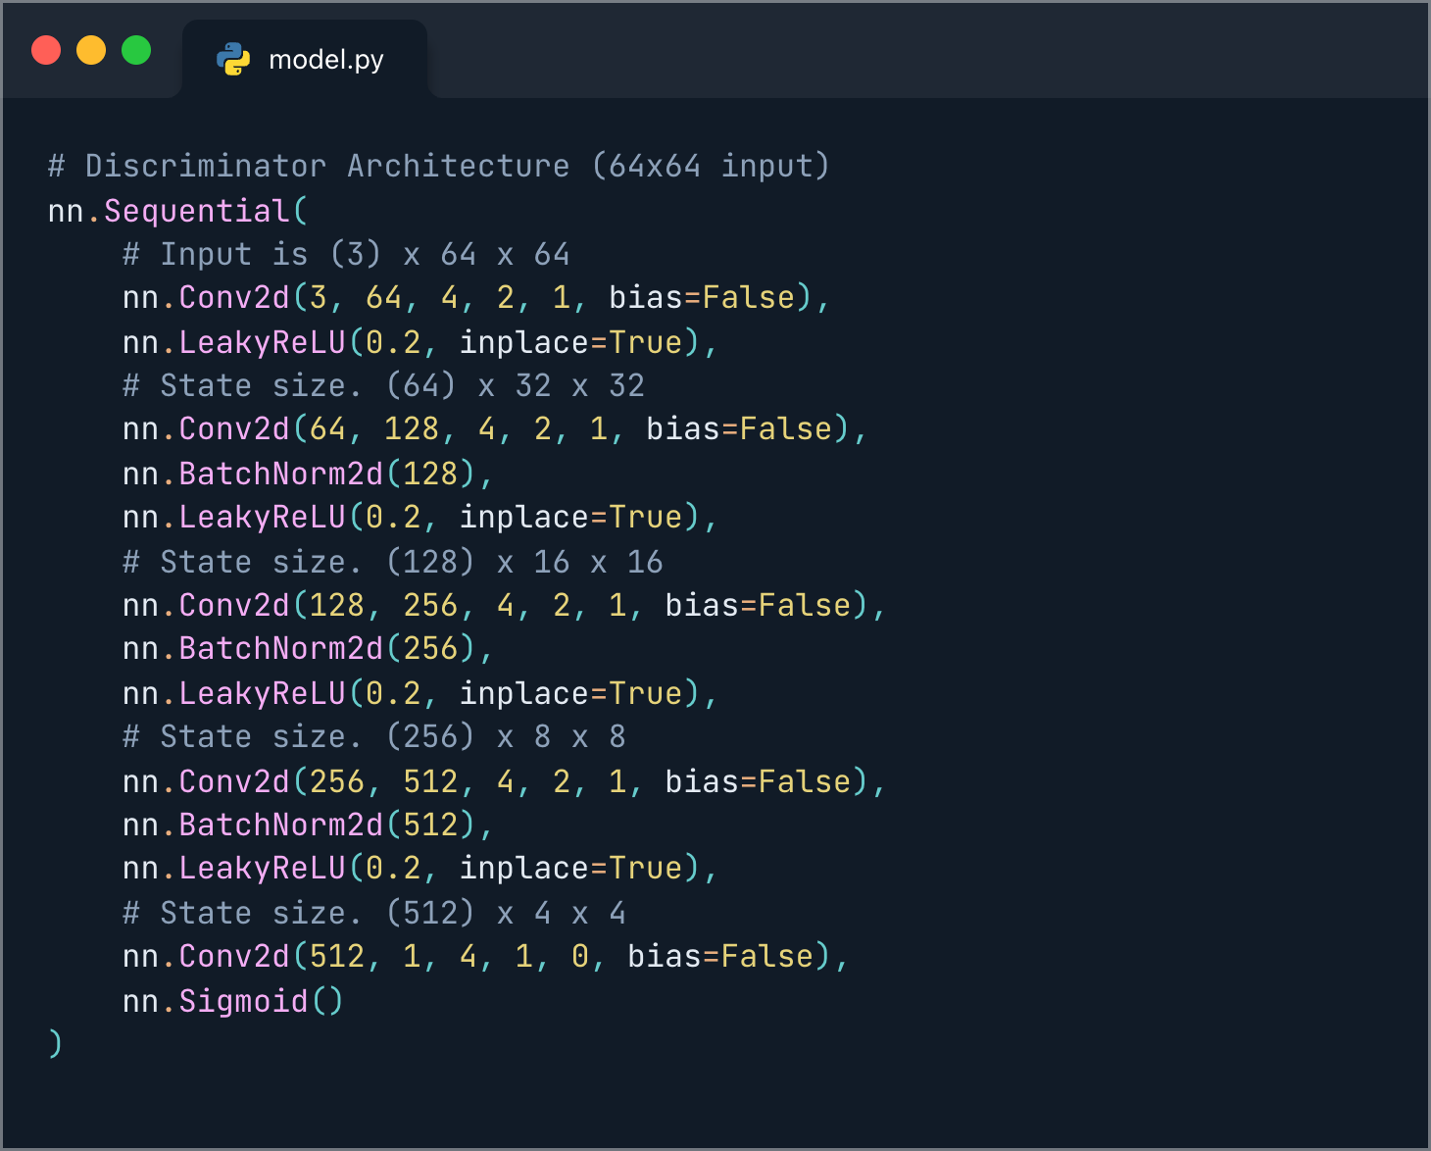
Task: Click the LeakyReLU line right after the first Conv2d
Action: click(420, 342)
